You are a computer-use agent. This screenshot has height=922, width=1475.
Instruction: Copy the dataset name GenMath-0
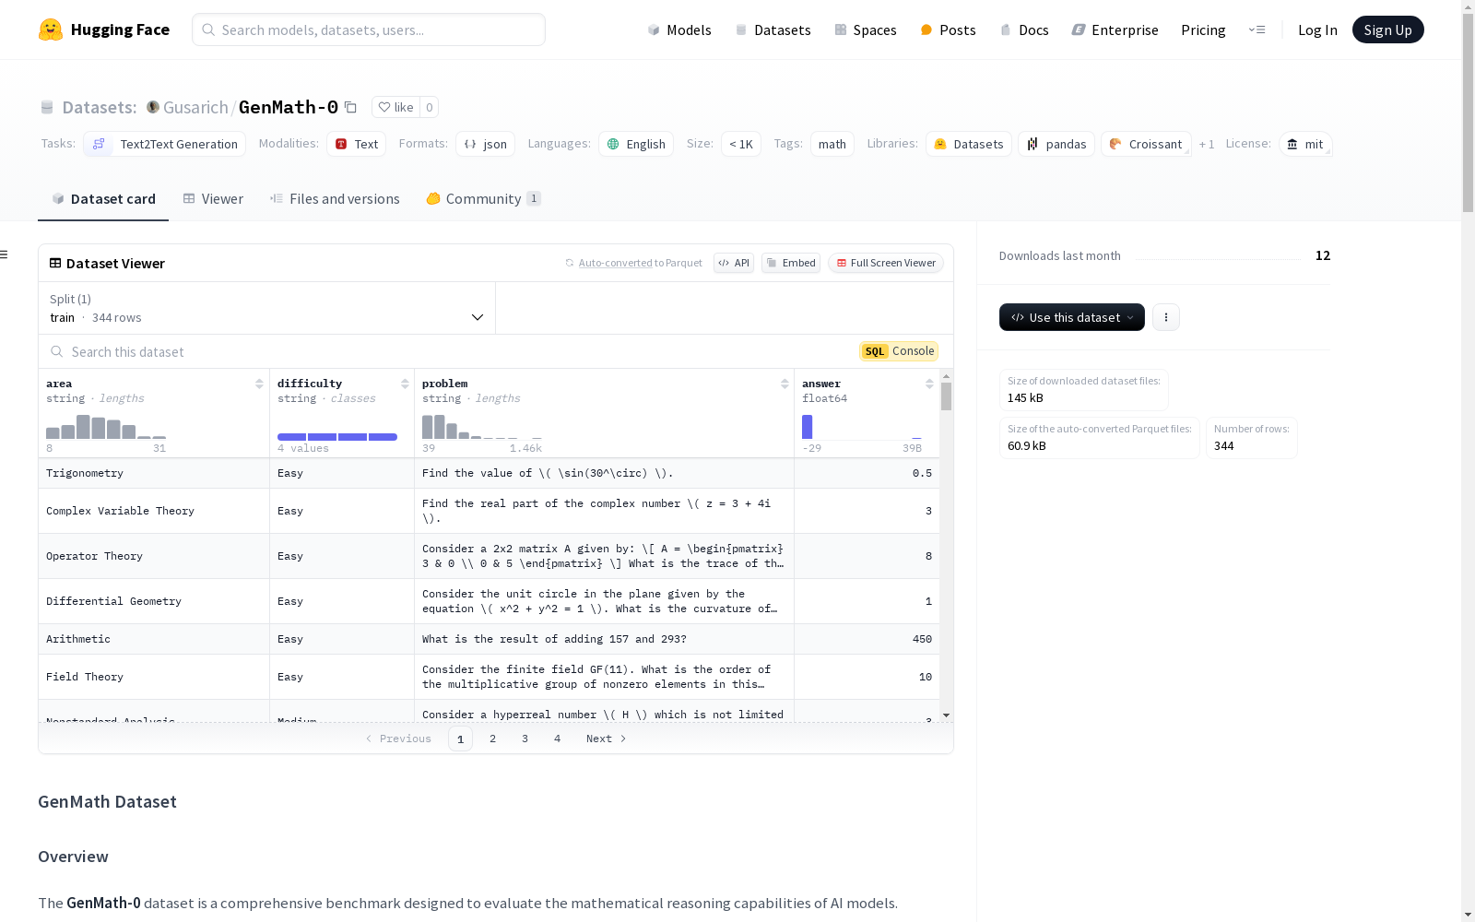tap(351, 107)
